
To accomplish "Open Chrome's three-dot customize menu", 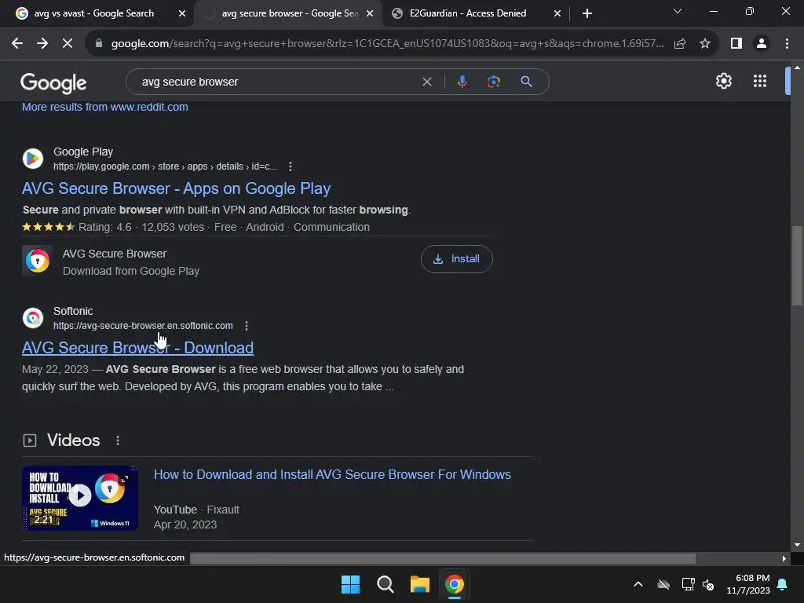I will [x=787, y=44].
